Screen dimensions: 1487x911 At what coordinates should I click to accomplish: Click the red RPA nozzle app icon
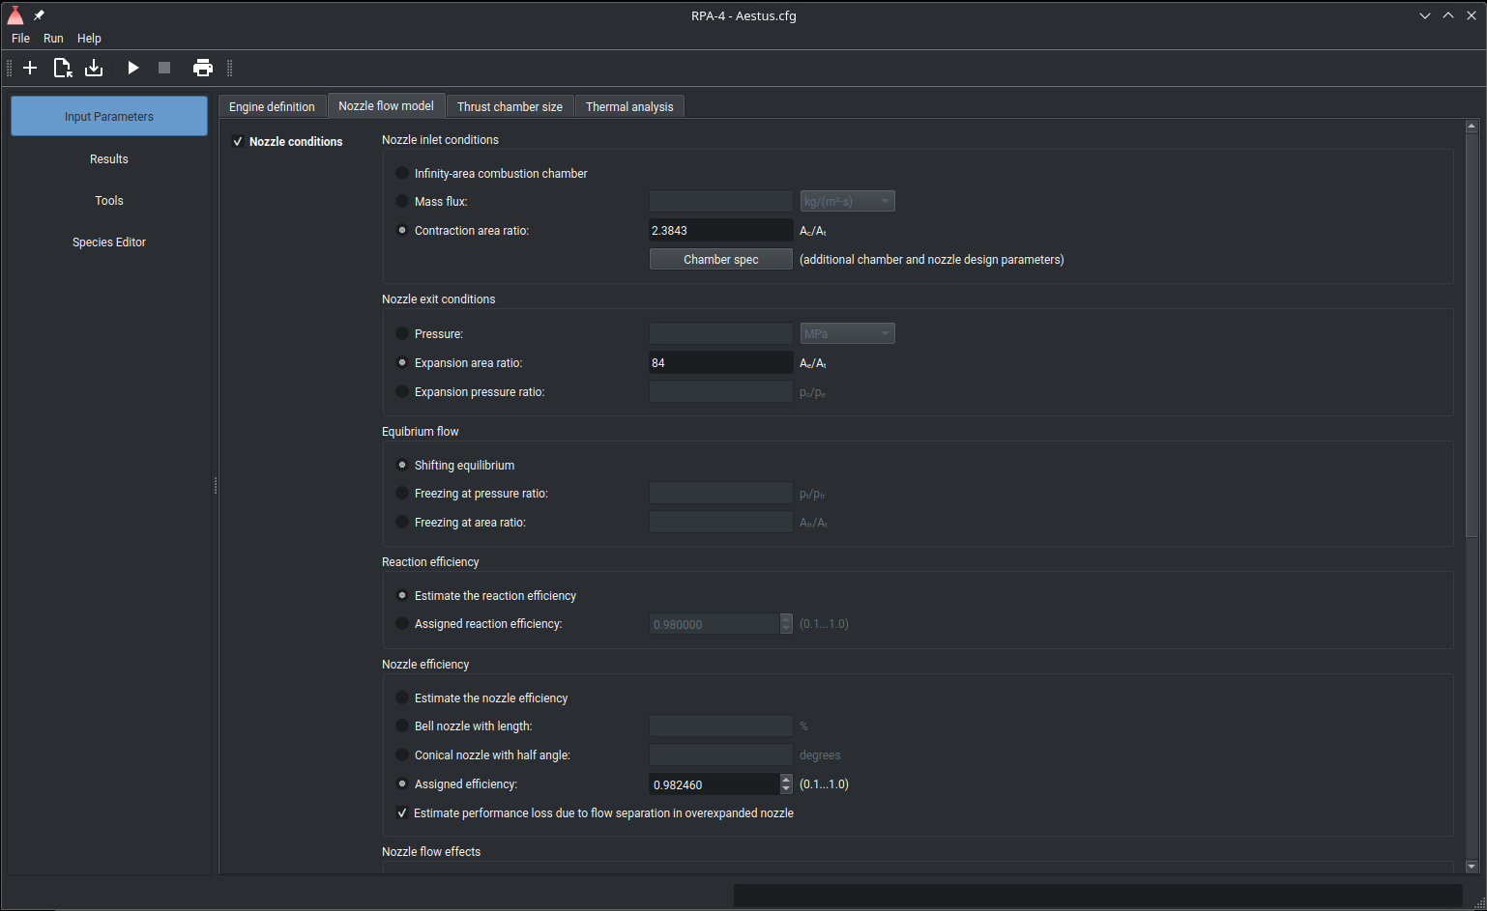15,15
